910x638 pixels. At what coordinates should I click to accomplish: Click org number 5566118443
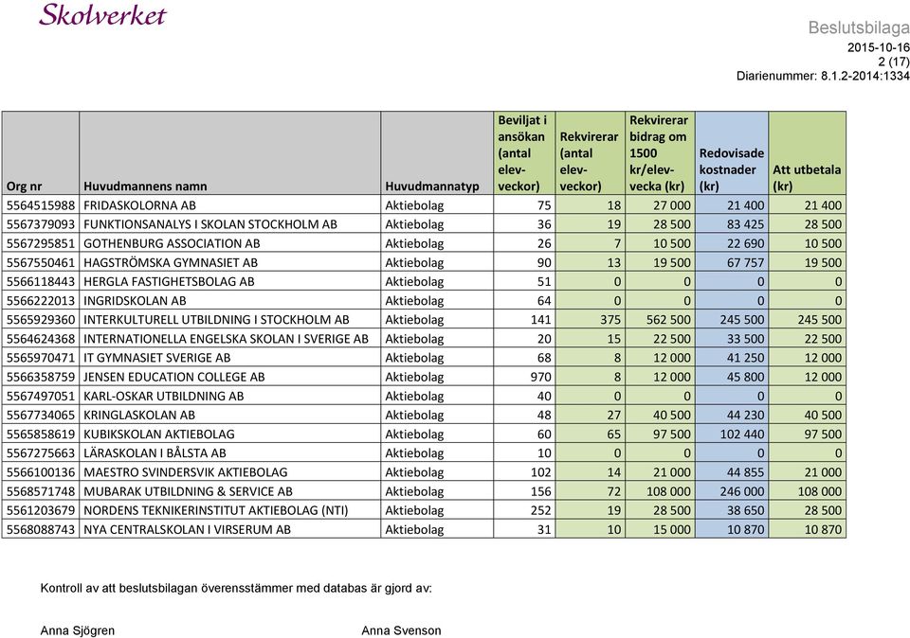click(x=41, y=282)
